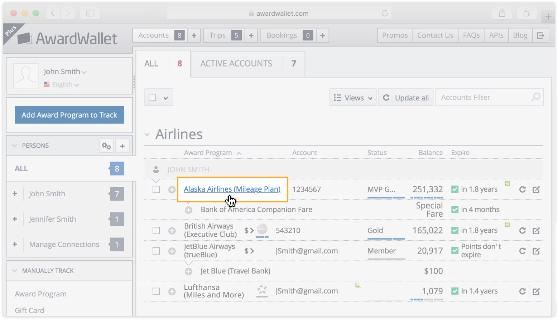558x320 pixels.
Task: Add a new trip with plus icon
Action: coord(251,35)
